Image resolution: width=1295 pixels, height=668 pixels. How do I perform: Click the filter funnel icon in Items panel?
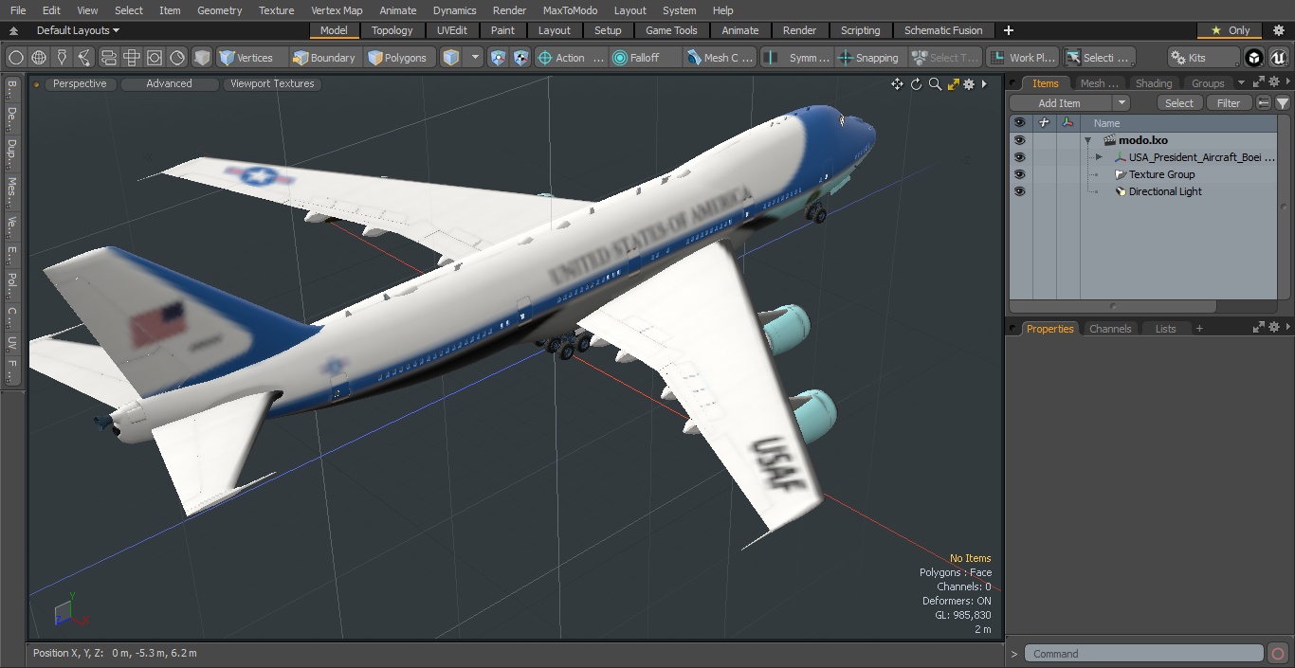point(1282,103)
